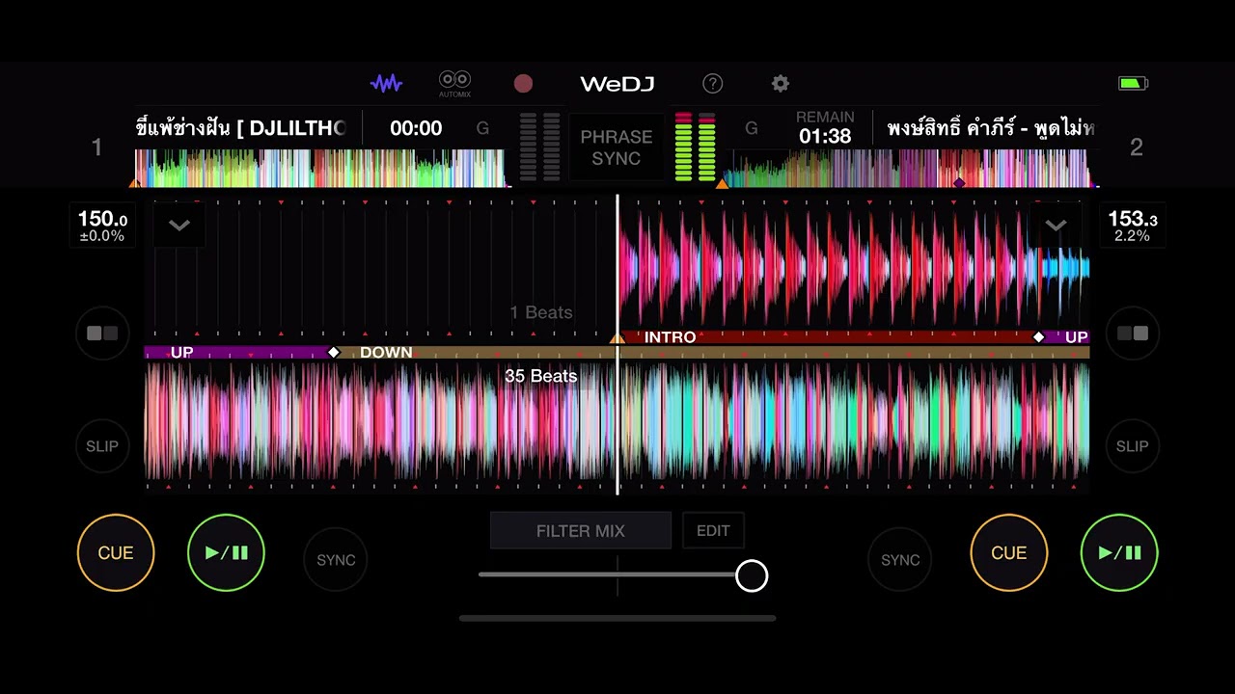Tap deck 2 key G label

[x=752, y=128]
